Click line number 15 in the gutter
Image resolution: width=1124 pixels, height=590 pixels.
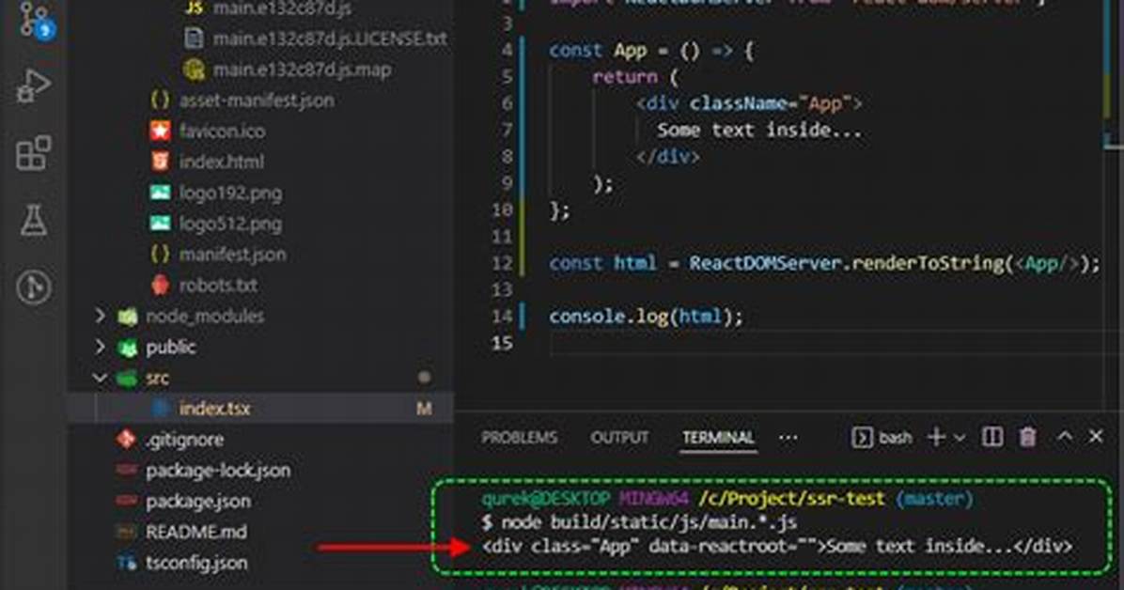(503, 344)
